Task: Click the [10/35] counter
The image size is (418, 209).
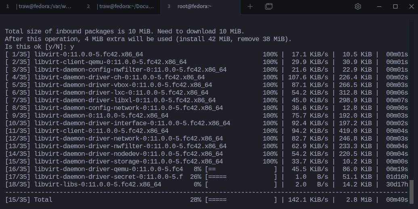Action: [x=18, y=123]
